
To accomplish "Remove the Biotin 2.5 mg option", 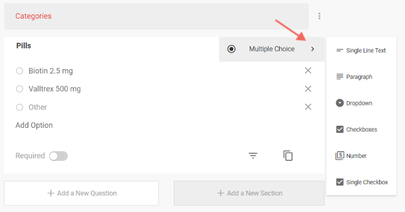I will point(308,70).
